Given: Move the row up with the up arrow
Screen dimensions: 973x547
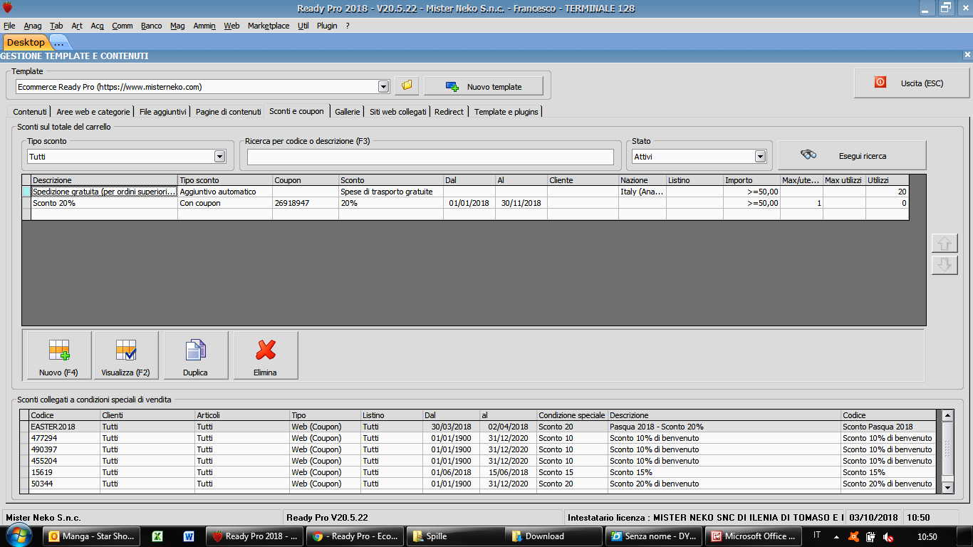Looking at the screenshot, I should point(945,243).
